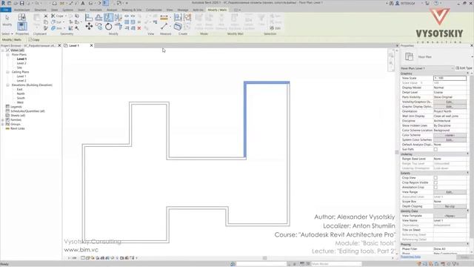The image size is (474, 267).
Task: Select the Copy tool in Modify panel
Action: 99,27
